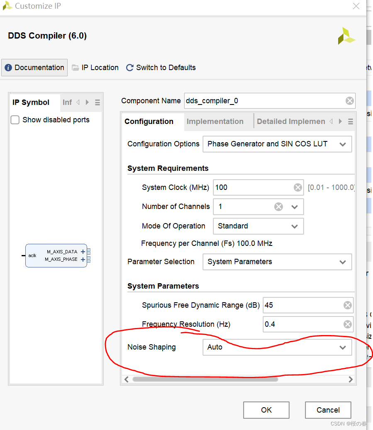Expand the M_AXIS_DATA port plus icon
373x430 pixels.
(x=83, y=252)
